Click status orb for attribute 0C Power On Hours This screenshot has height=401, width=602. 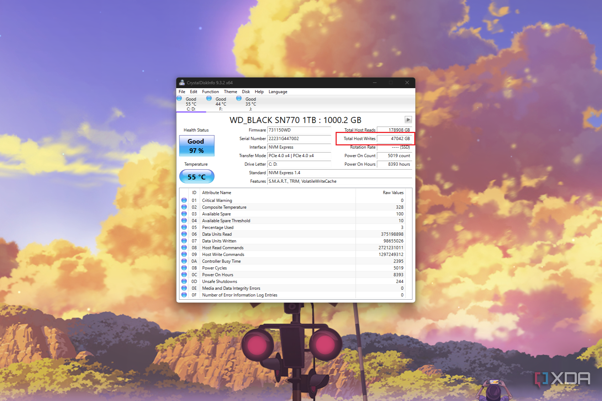(184, 274)
